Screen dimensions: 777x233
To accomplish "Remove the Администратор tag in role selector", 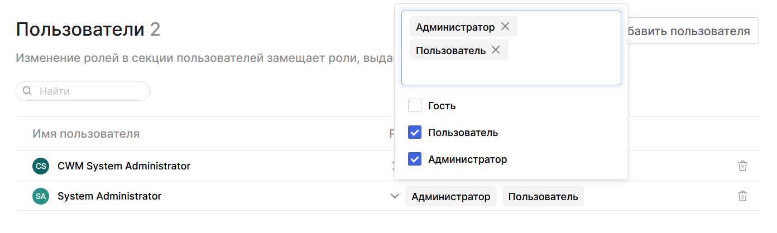I will click(x=505, y=27).
